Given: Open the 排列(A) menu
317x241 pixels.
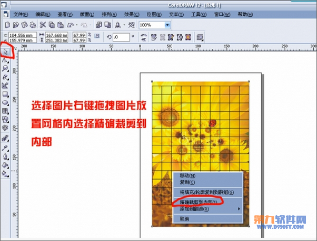Looking at the screenshot, I should click(110, 15).
